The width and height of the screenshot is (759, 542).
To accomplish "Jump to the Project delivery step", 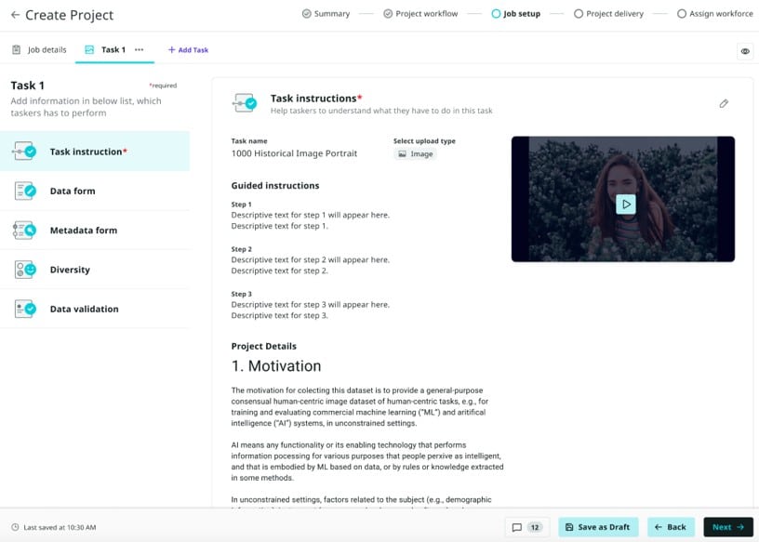I will pyautogui.click(x=608, y=14).
